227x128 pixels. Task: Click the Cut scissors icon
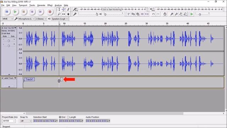pos(128,14)
